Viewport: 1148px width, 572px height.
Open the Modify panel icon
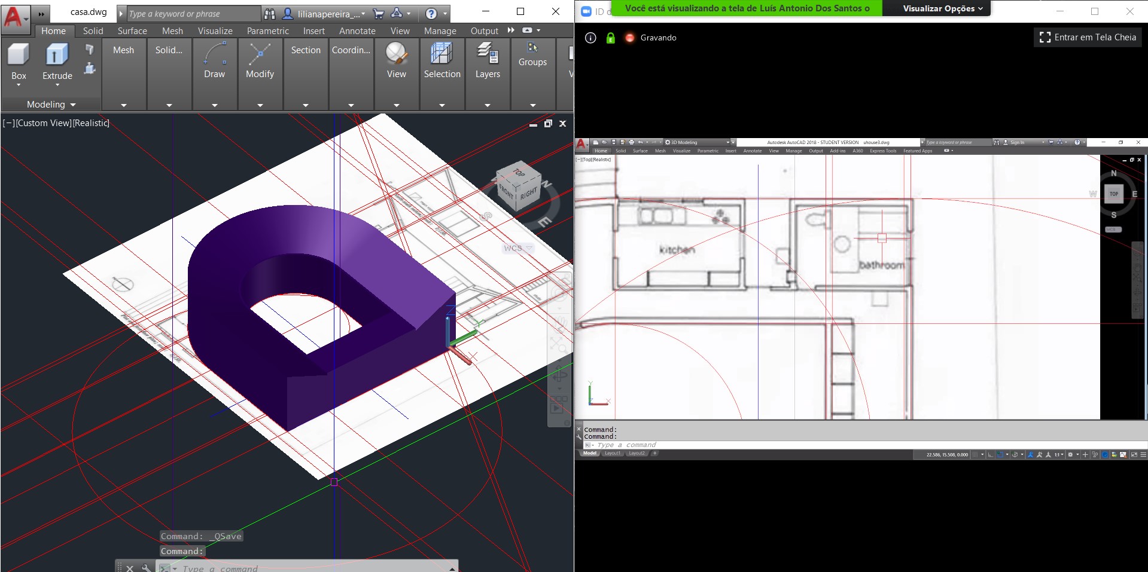(260, 54)
